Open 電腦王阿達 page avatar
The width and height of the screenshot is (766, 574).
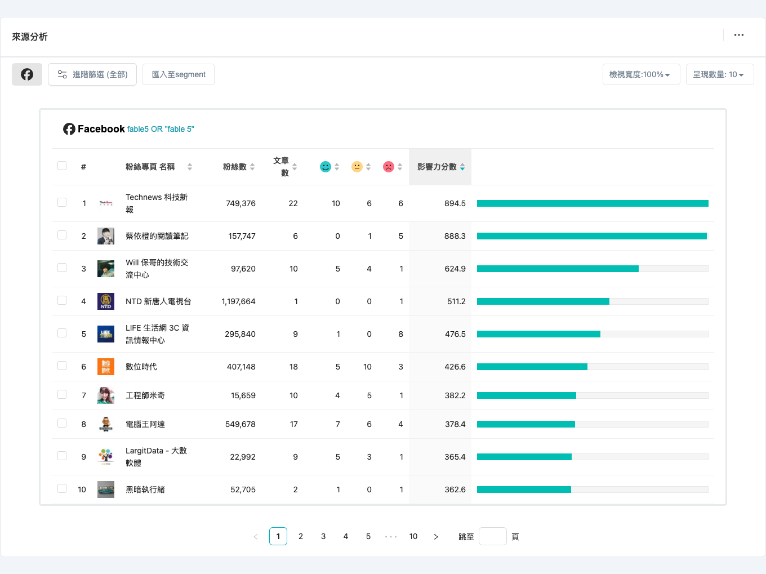point(106,424)
